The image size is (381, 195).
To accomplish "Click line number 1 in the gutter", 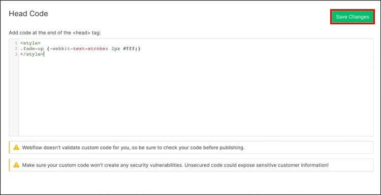I will 16,43.
